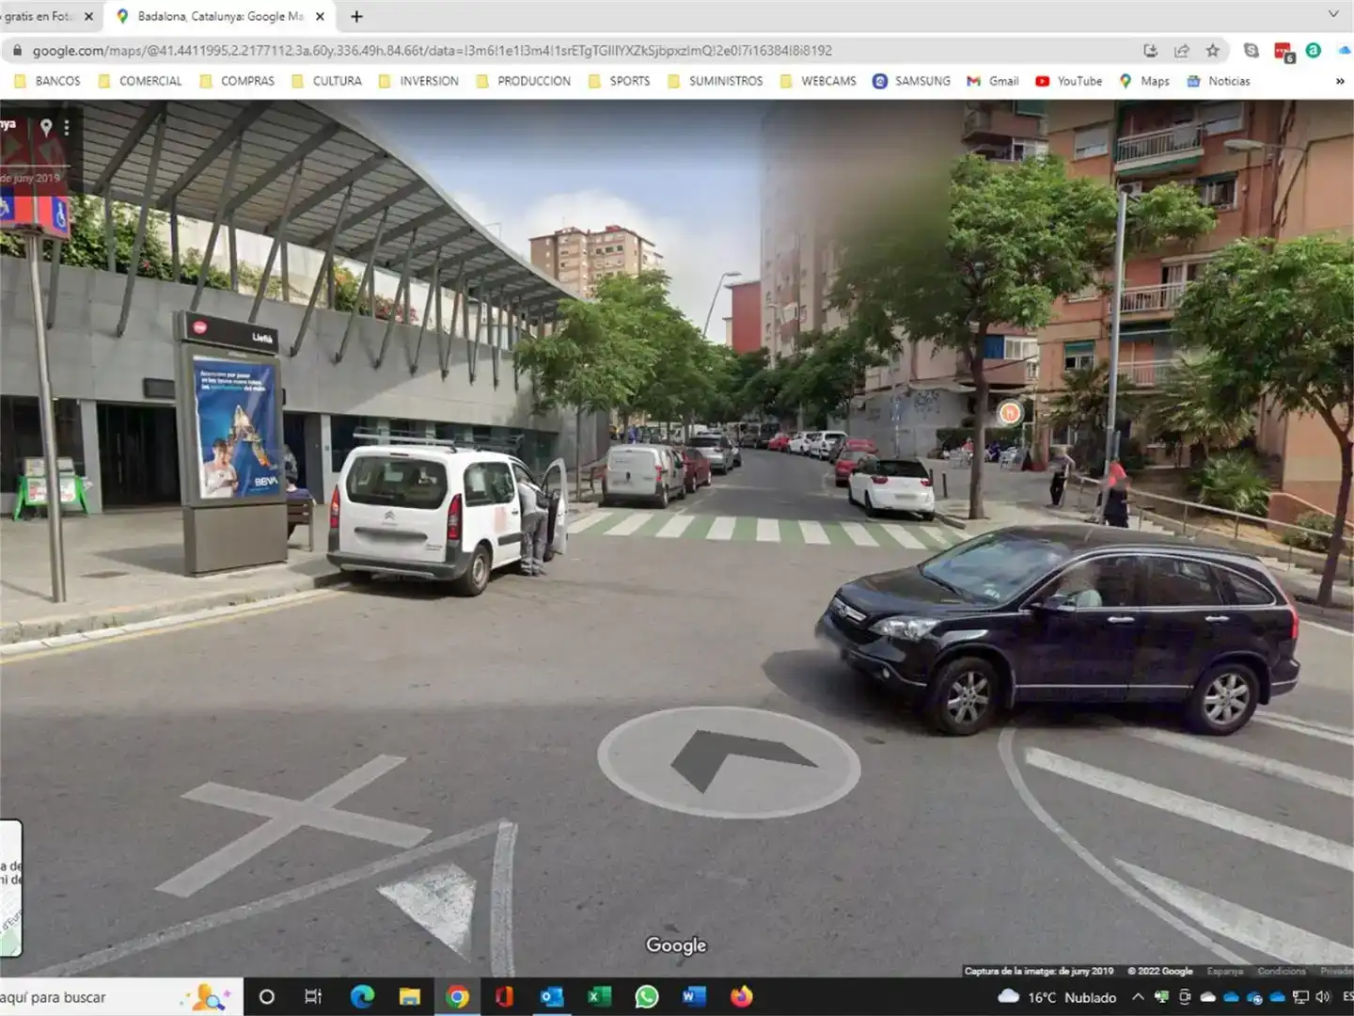Image resolution: width=1354 pixels, height=1016 pixels.
Task: Open the SAMSUNG bookmark
Action: pos(912,82)
